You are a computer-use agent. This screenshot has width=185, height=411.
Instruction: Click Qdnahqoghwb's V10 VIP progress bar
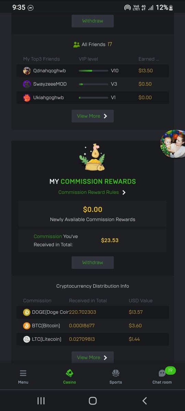click(94, 71)
